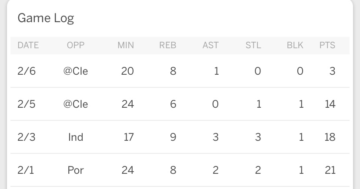
Task: Select the 14 points value
Action: tap(330, 104)
